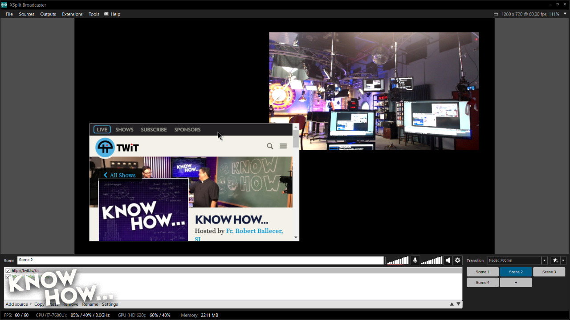Screen dimensions: 570x320
Task: Open SPONSORS on the TWiT page
Action: [x=187, y=130]
